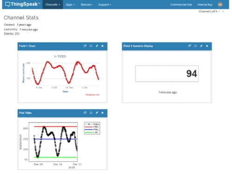Show Field 1 Numeric Display comment icon
The height and width of the screenshot is (174, 232).
click(x=195, y=46)
